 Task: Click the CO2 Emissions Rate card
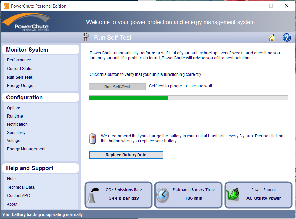coord(119,195)
